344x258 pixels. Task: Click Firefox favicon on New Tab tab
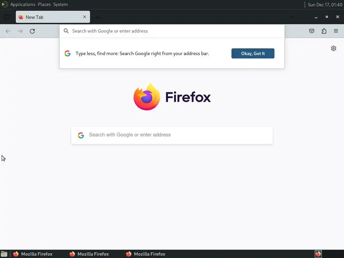21,17
